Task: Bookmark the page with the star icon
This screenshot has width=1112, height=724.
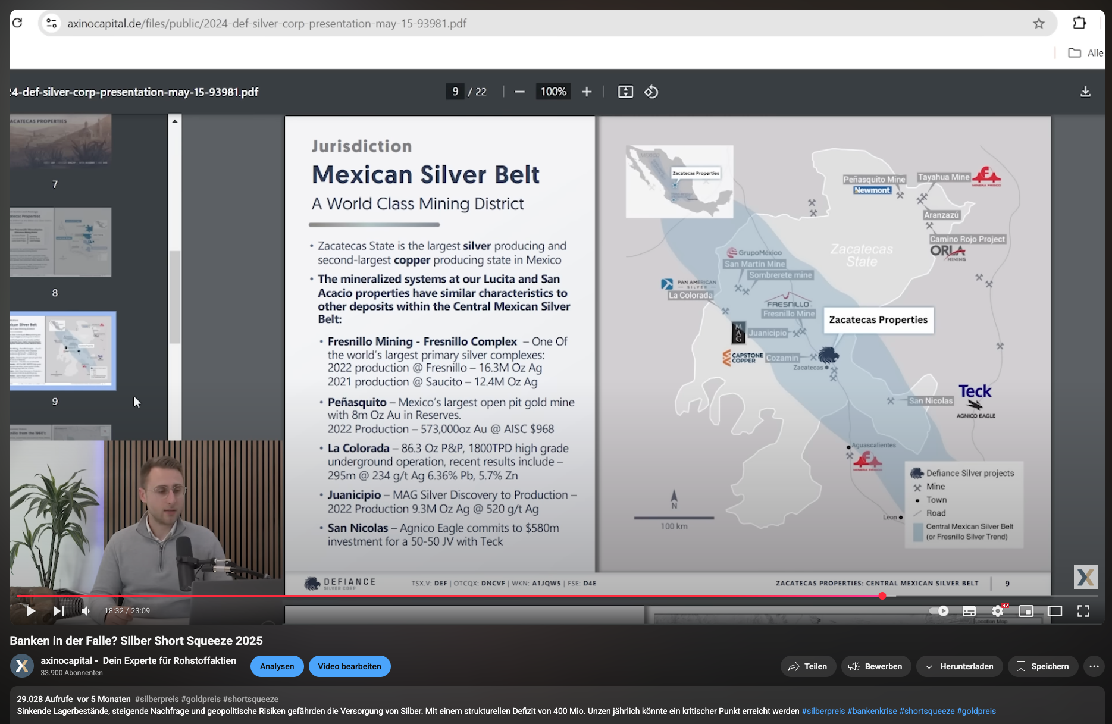Action: coord(1039,23)
